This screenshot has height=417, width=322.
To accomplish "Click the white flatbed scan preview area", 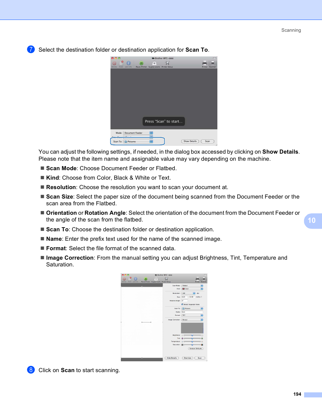I will point(142,322).
